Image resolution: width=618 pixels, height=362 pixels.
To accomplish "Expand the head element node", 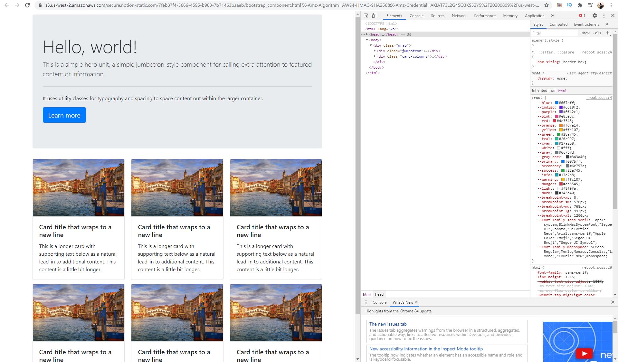I will (x=367, y=34).
